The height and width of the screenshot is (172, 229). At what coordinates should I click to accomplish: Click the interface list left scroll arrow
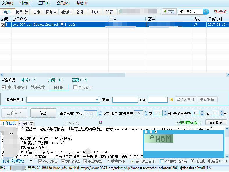tap(2, 75)
